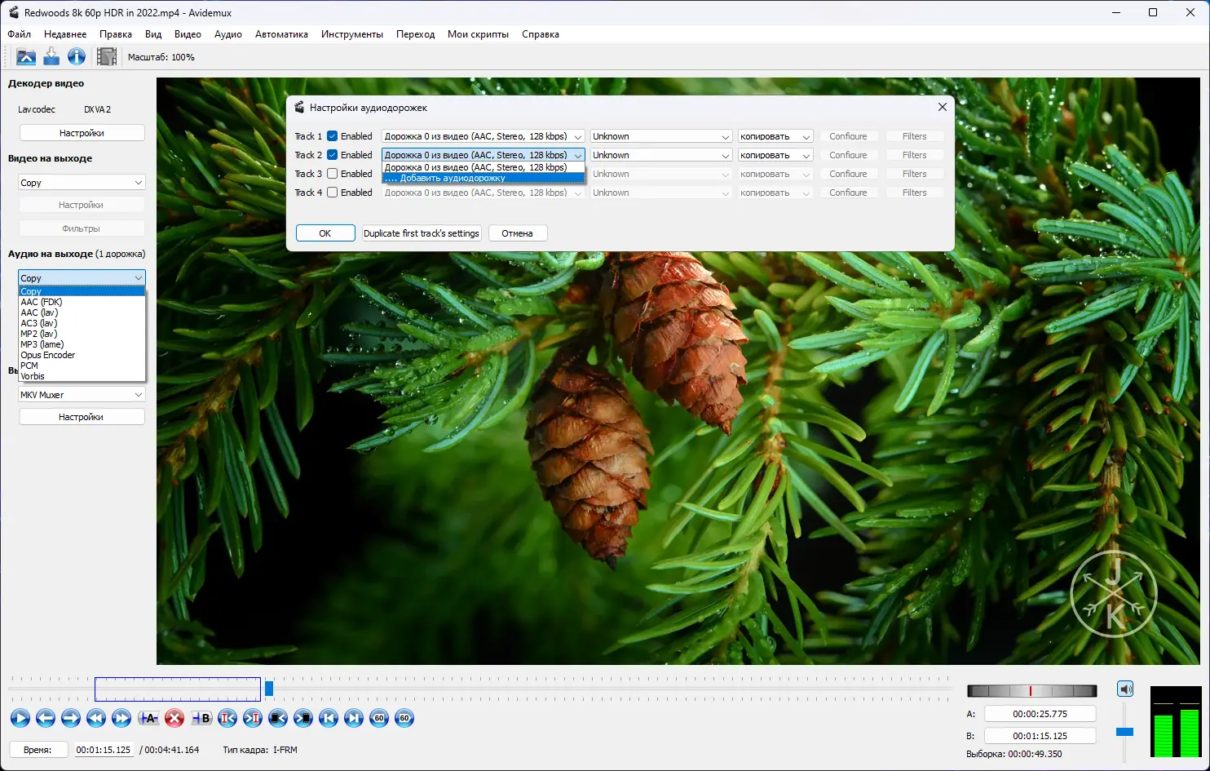Enable the Track 3 checkbox
Viewport: 1210px width, 771px height.
pyautogui.click(x=333, y=174)
